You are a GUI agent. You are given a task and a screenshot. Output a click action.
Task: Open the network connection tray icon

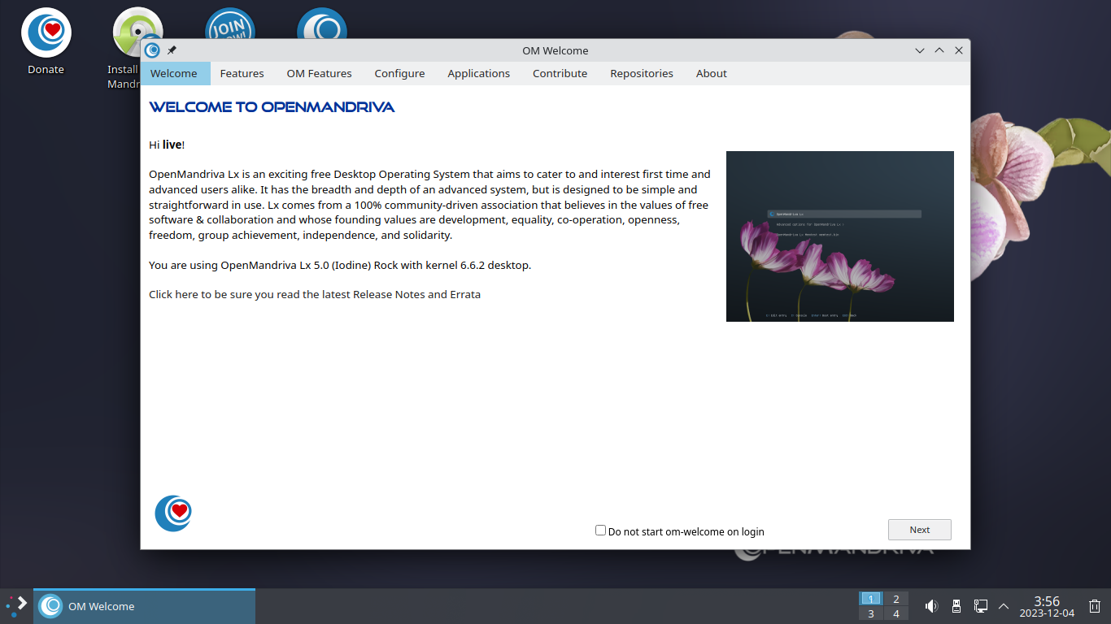click(x=981, y=606)
